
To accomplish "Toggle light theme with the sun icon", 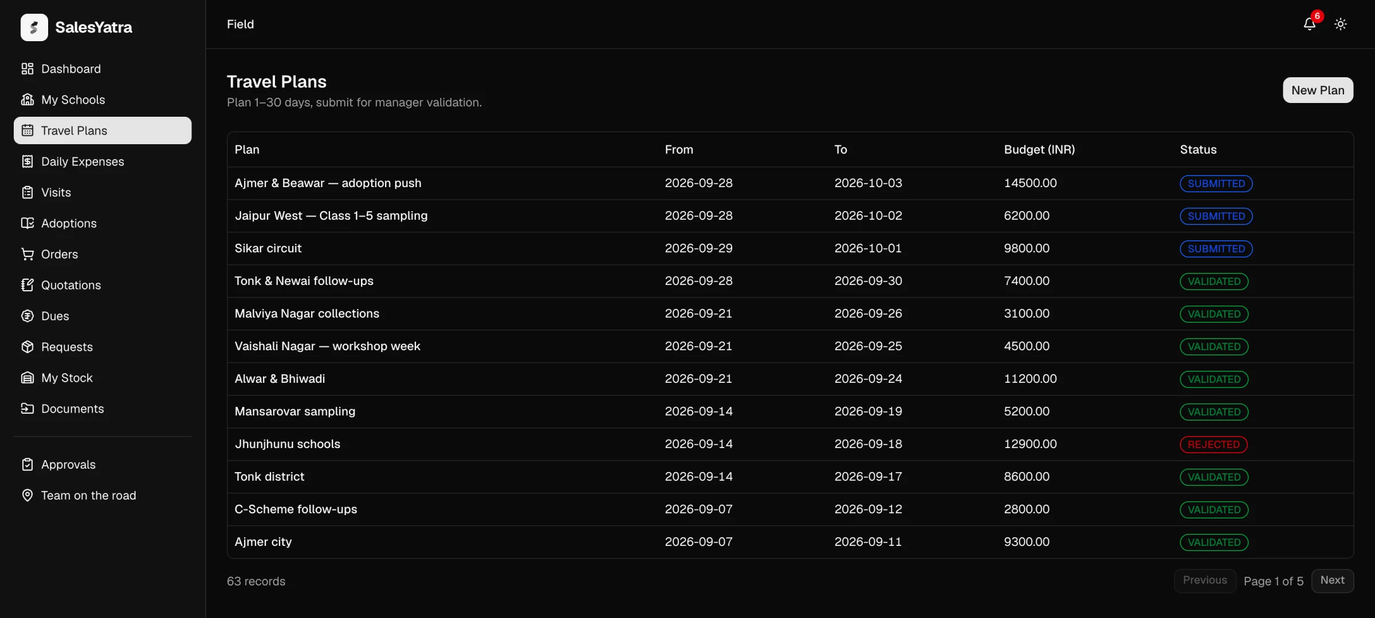I will 1341,24.
